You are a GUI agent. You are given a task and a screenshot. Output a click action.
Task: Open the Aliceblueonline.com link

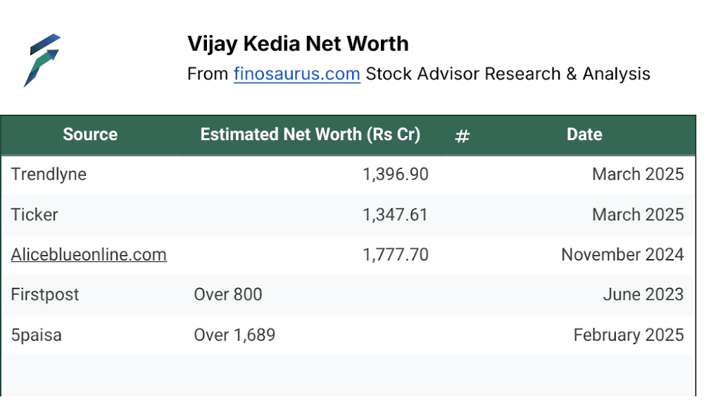(x=89, y=255)
